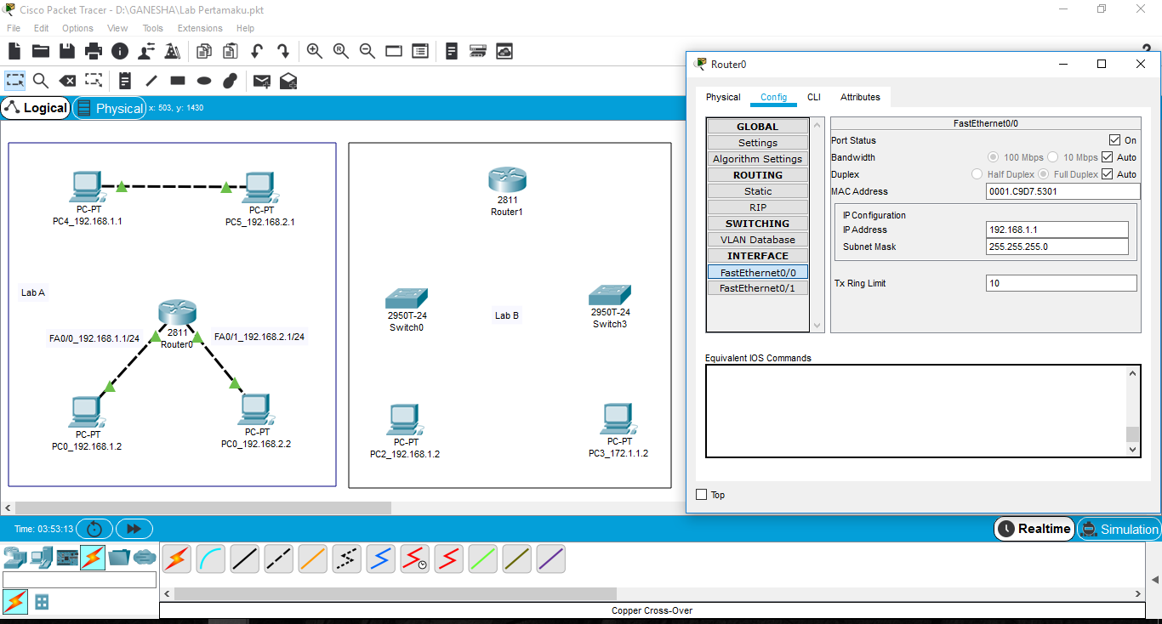Create a new file with the New icon

14,51
